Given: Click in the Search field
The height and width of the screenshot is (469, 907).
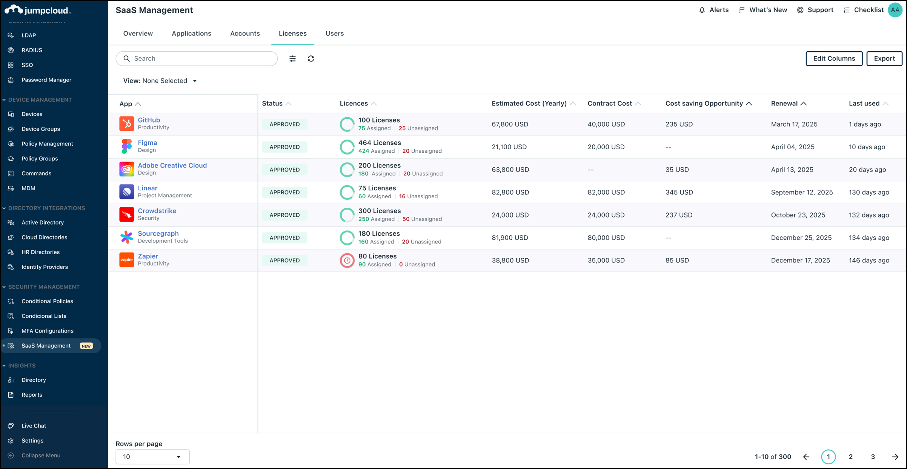Looking at the screenshot, I should tap(197, 58).
